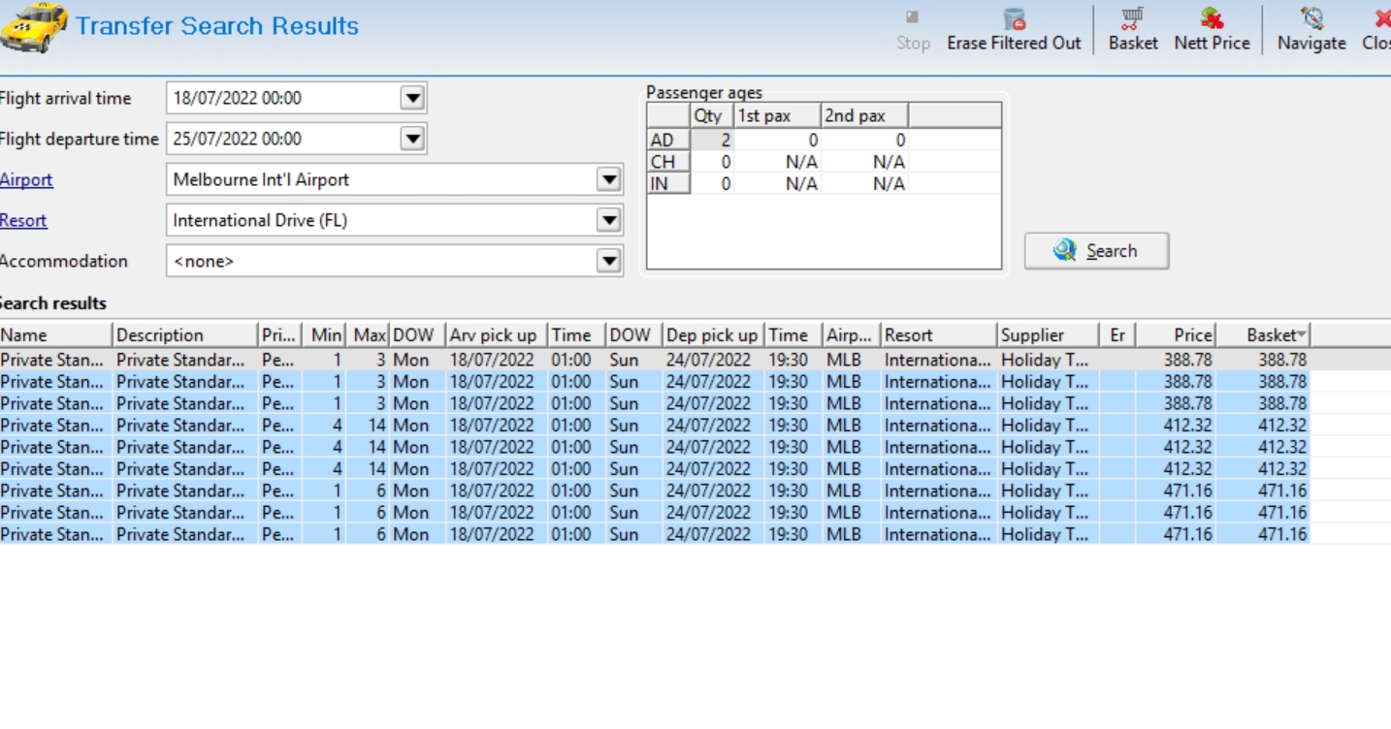The width and height of the screenshot is (1391, 729).
Task: Follow the Airport link label
Action: (x=26, y=179)
